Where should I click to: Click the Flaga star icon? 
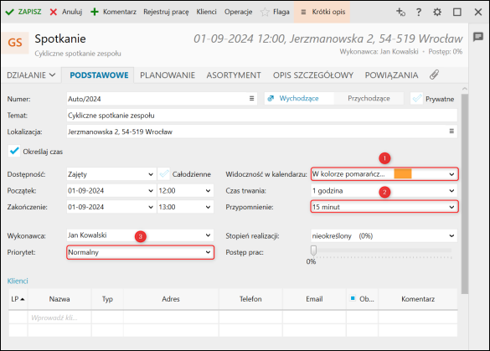[265, 12]
